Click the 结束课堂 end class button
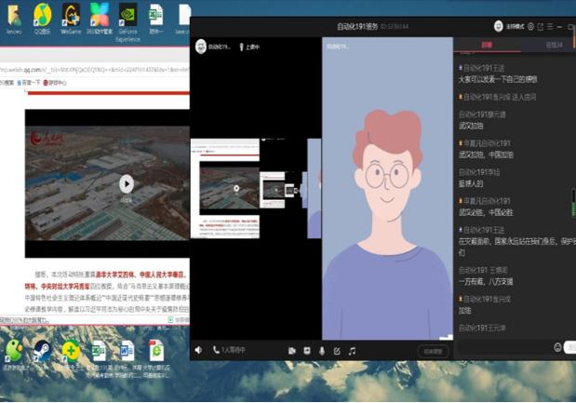The width and height of the screenshot is (576, 403). 433,351
